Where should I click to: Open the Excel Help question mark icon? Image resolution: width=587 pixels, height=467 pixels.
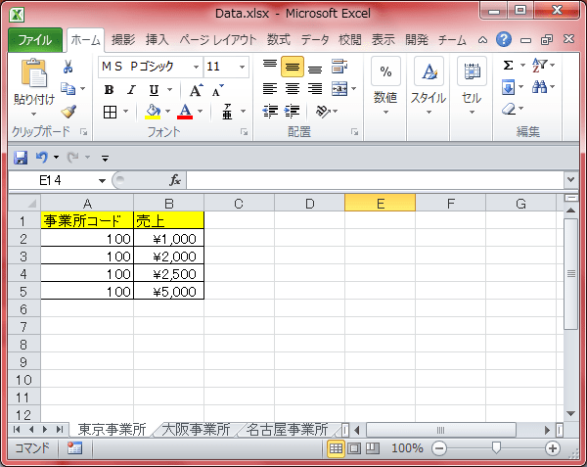tap(504, 40)
